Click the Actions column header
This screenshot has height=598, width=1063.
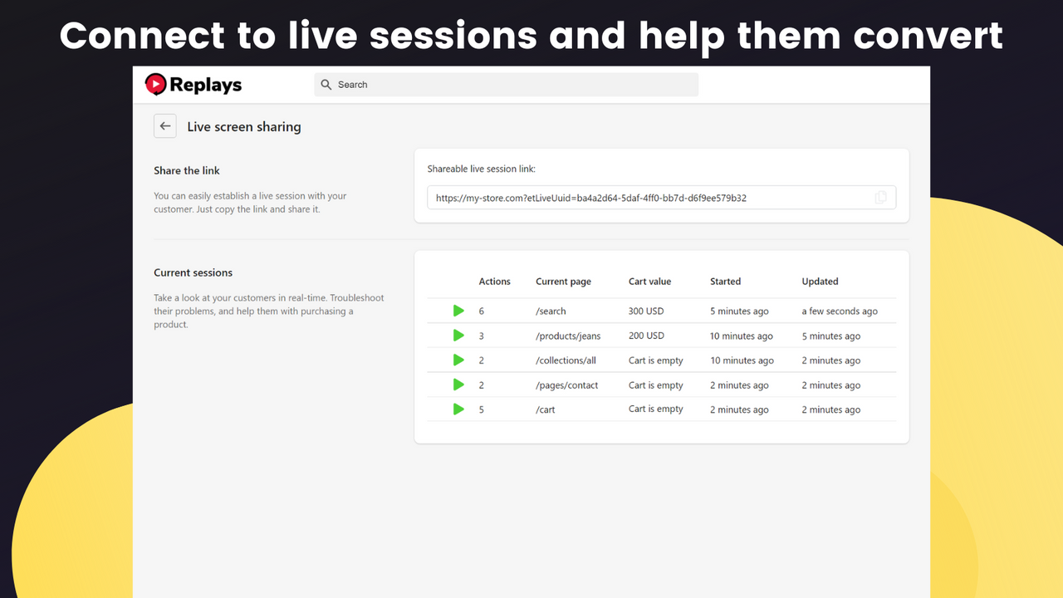494,281
